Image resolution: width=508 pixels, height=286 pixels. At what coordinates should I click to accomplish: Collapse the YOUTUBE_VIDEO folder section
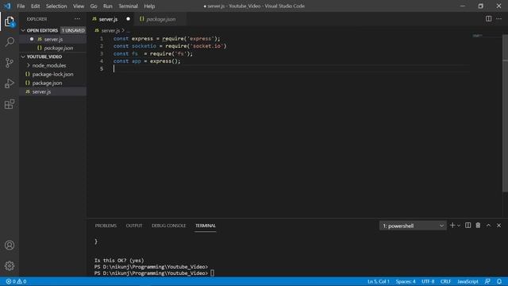[x=23, y=56]
